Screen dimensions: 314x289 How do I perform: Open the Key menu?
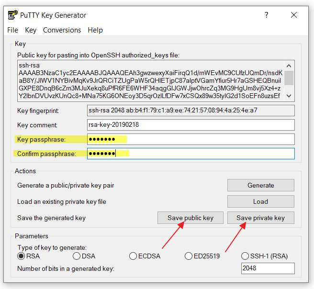pyautogui.click(x=31, y=30)
